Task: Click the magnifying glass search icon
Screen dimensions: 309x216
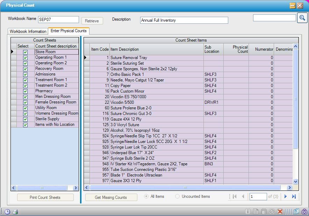Action: point(302,18)
